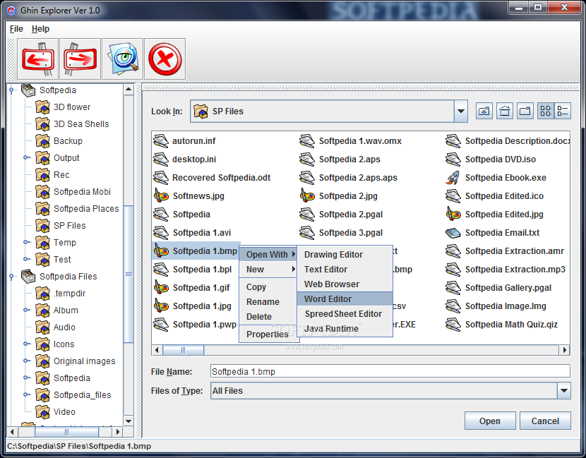Screen dimensions: 586x458
Task: Switch to Details view icon
Action: click(x=563, y=111)
